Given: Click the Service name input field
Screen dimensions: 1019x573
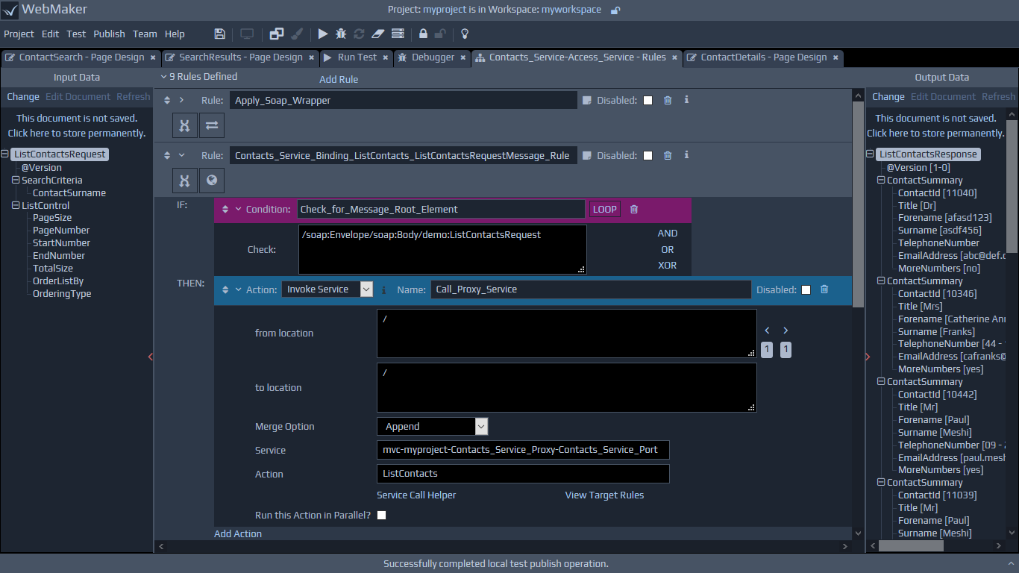Looking at the screenshot, I should coord(523,450).
